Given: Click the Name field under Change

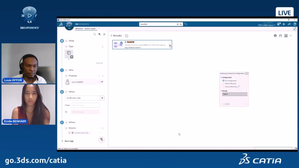Looking at the screenshot, I should (235, 94).
